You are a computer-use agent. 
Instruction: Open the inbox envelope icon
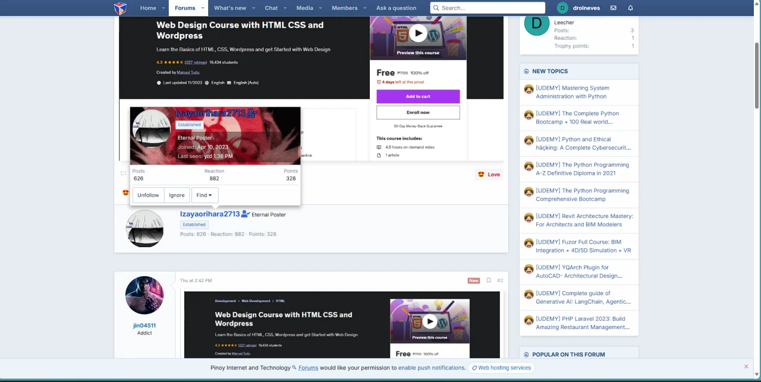613,8
